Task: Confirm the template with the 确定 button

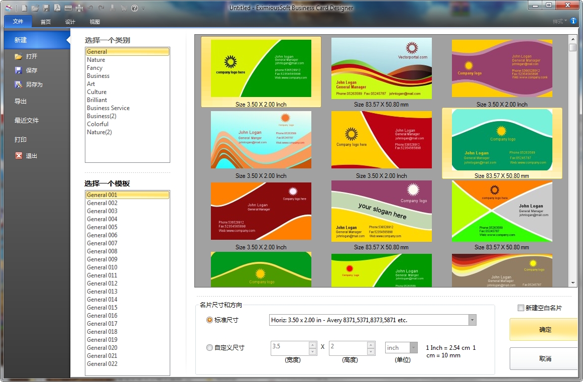Action: pos(544,330)
